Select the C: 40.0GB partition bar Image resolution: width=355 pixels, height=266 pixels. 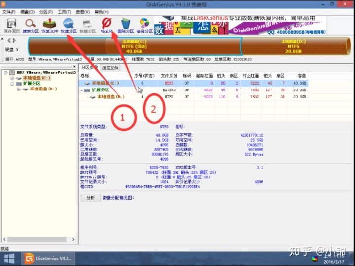pyautogui.click(x=135, y=46)
